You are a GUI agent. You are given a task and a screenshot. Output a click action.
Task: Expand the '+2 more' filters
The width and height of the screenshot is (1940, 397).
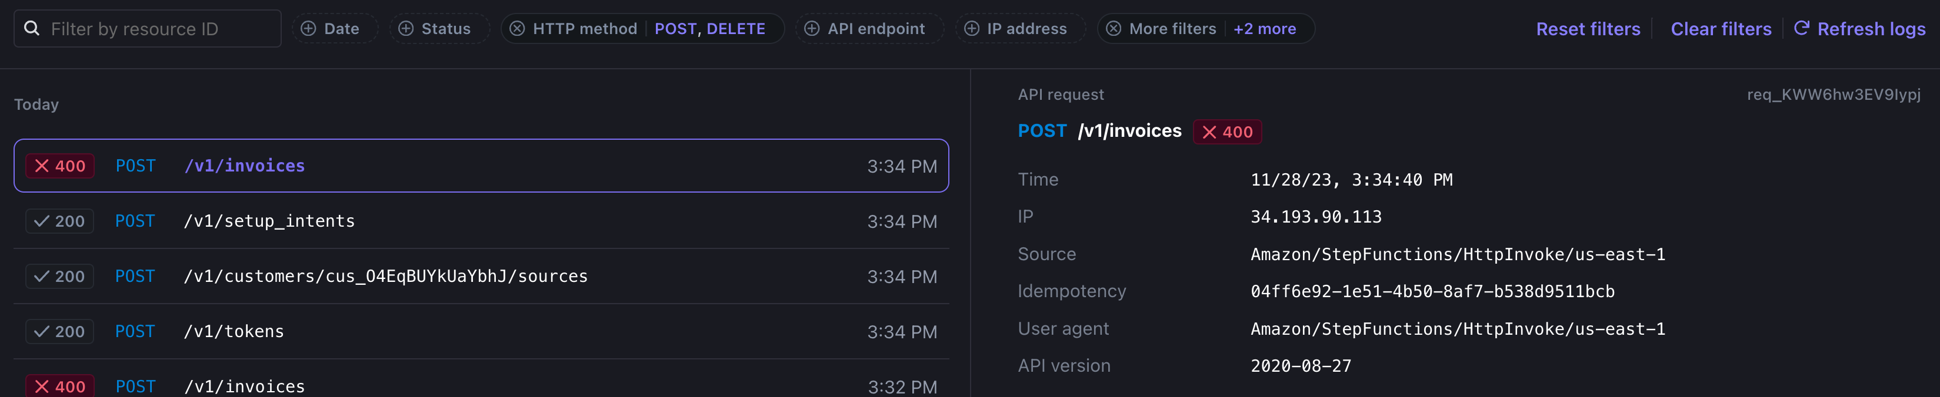coord(1265,29)
